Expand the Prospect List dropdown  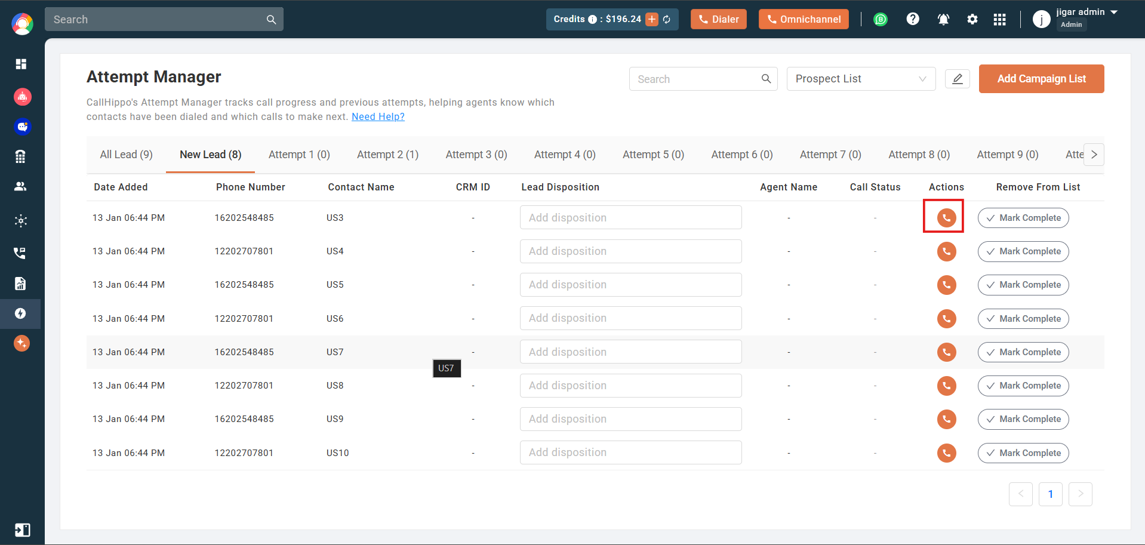point(861,79)
